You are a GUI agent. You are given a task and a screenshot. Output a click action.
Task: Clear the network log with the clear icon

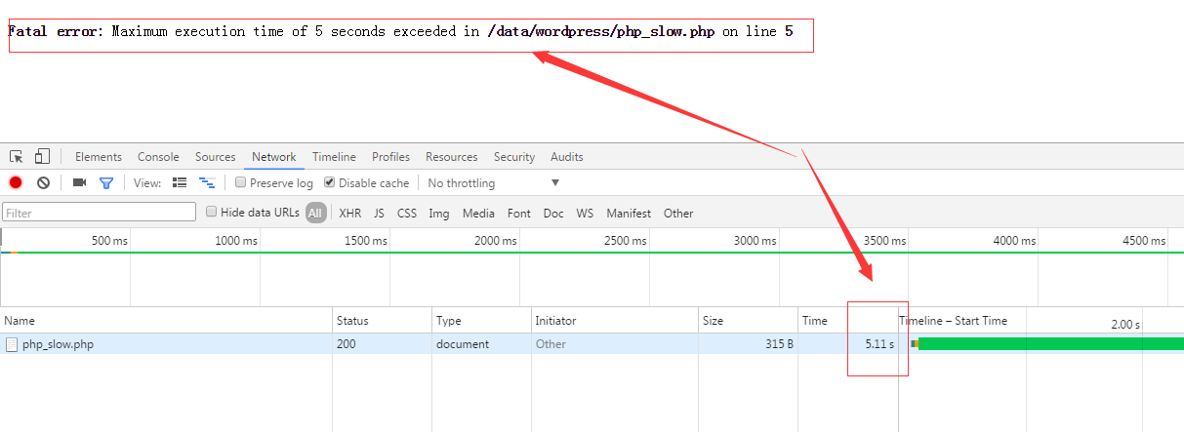pos(43,183)
